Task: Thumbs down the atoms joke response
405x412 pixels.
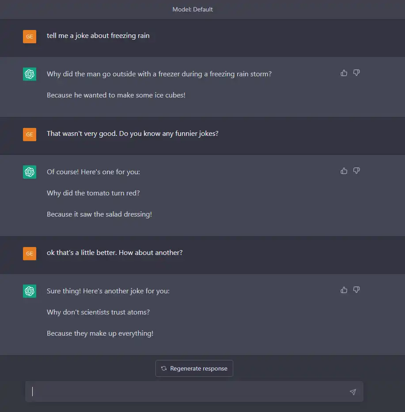Action: pos(356,290)
